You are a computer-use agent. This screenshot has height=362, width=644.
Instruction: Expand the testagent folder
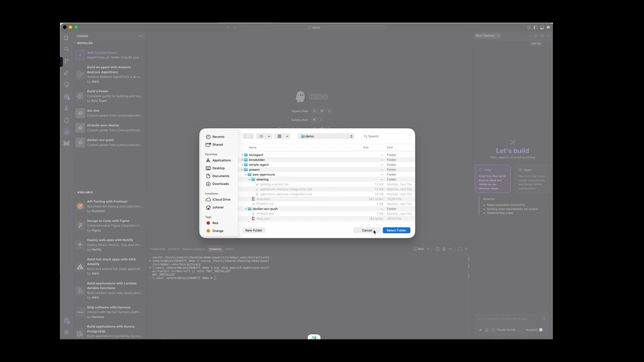(x=242, y=155)
